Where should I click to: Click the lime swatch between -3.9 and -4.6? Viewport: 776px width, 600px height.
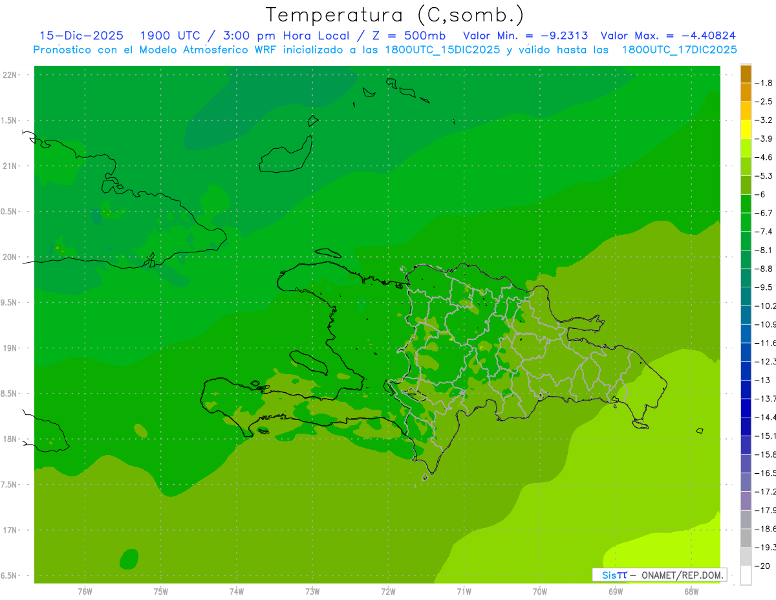point(746,148)
